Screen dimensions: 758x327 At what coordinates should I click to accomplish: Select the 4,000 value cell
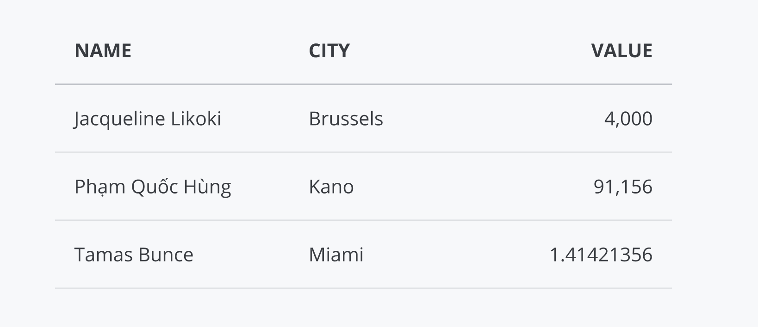(628, 119)
